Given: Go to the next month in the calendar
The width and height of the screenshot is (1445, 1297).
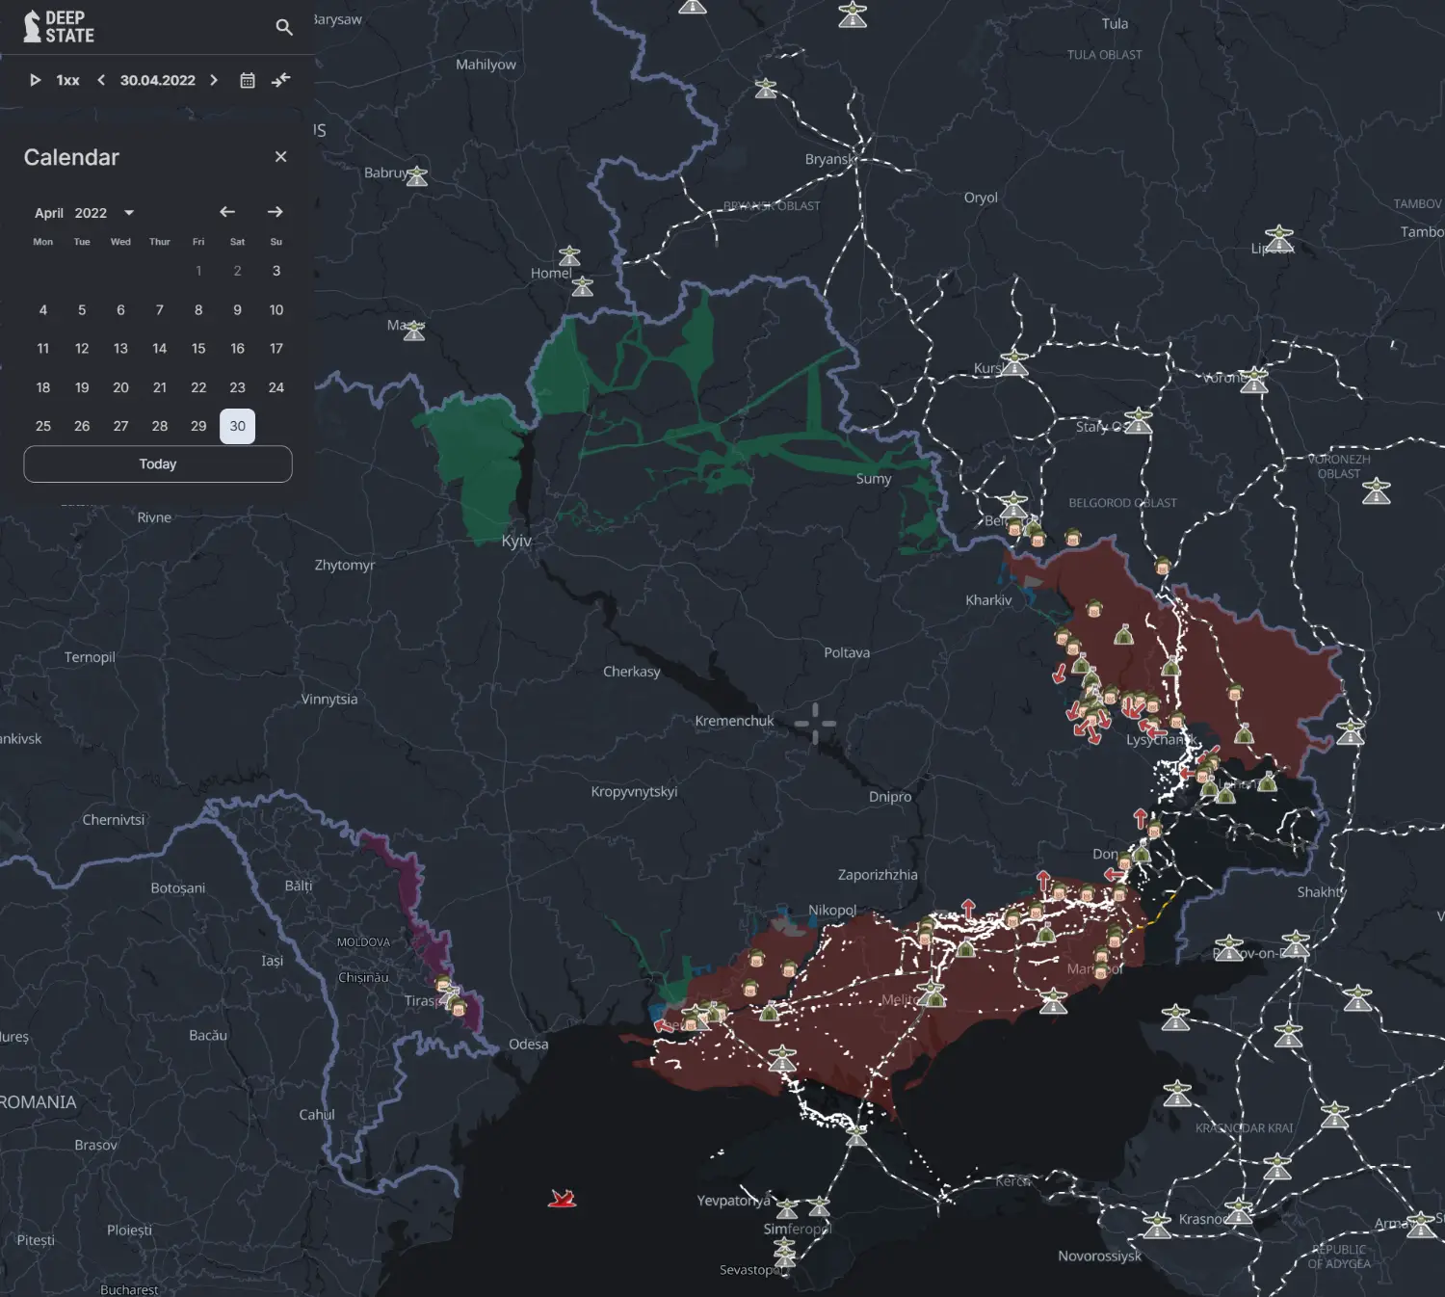Looking at the screenshot, I should (276, 212).
